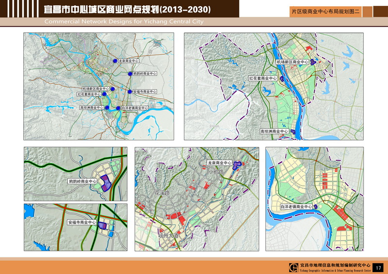Screen dimensions: 388x274
Task: Click the blue dot beside 红花套商业中心 on overview map
Action: (x=104, y=94)
